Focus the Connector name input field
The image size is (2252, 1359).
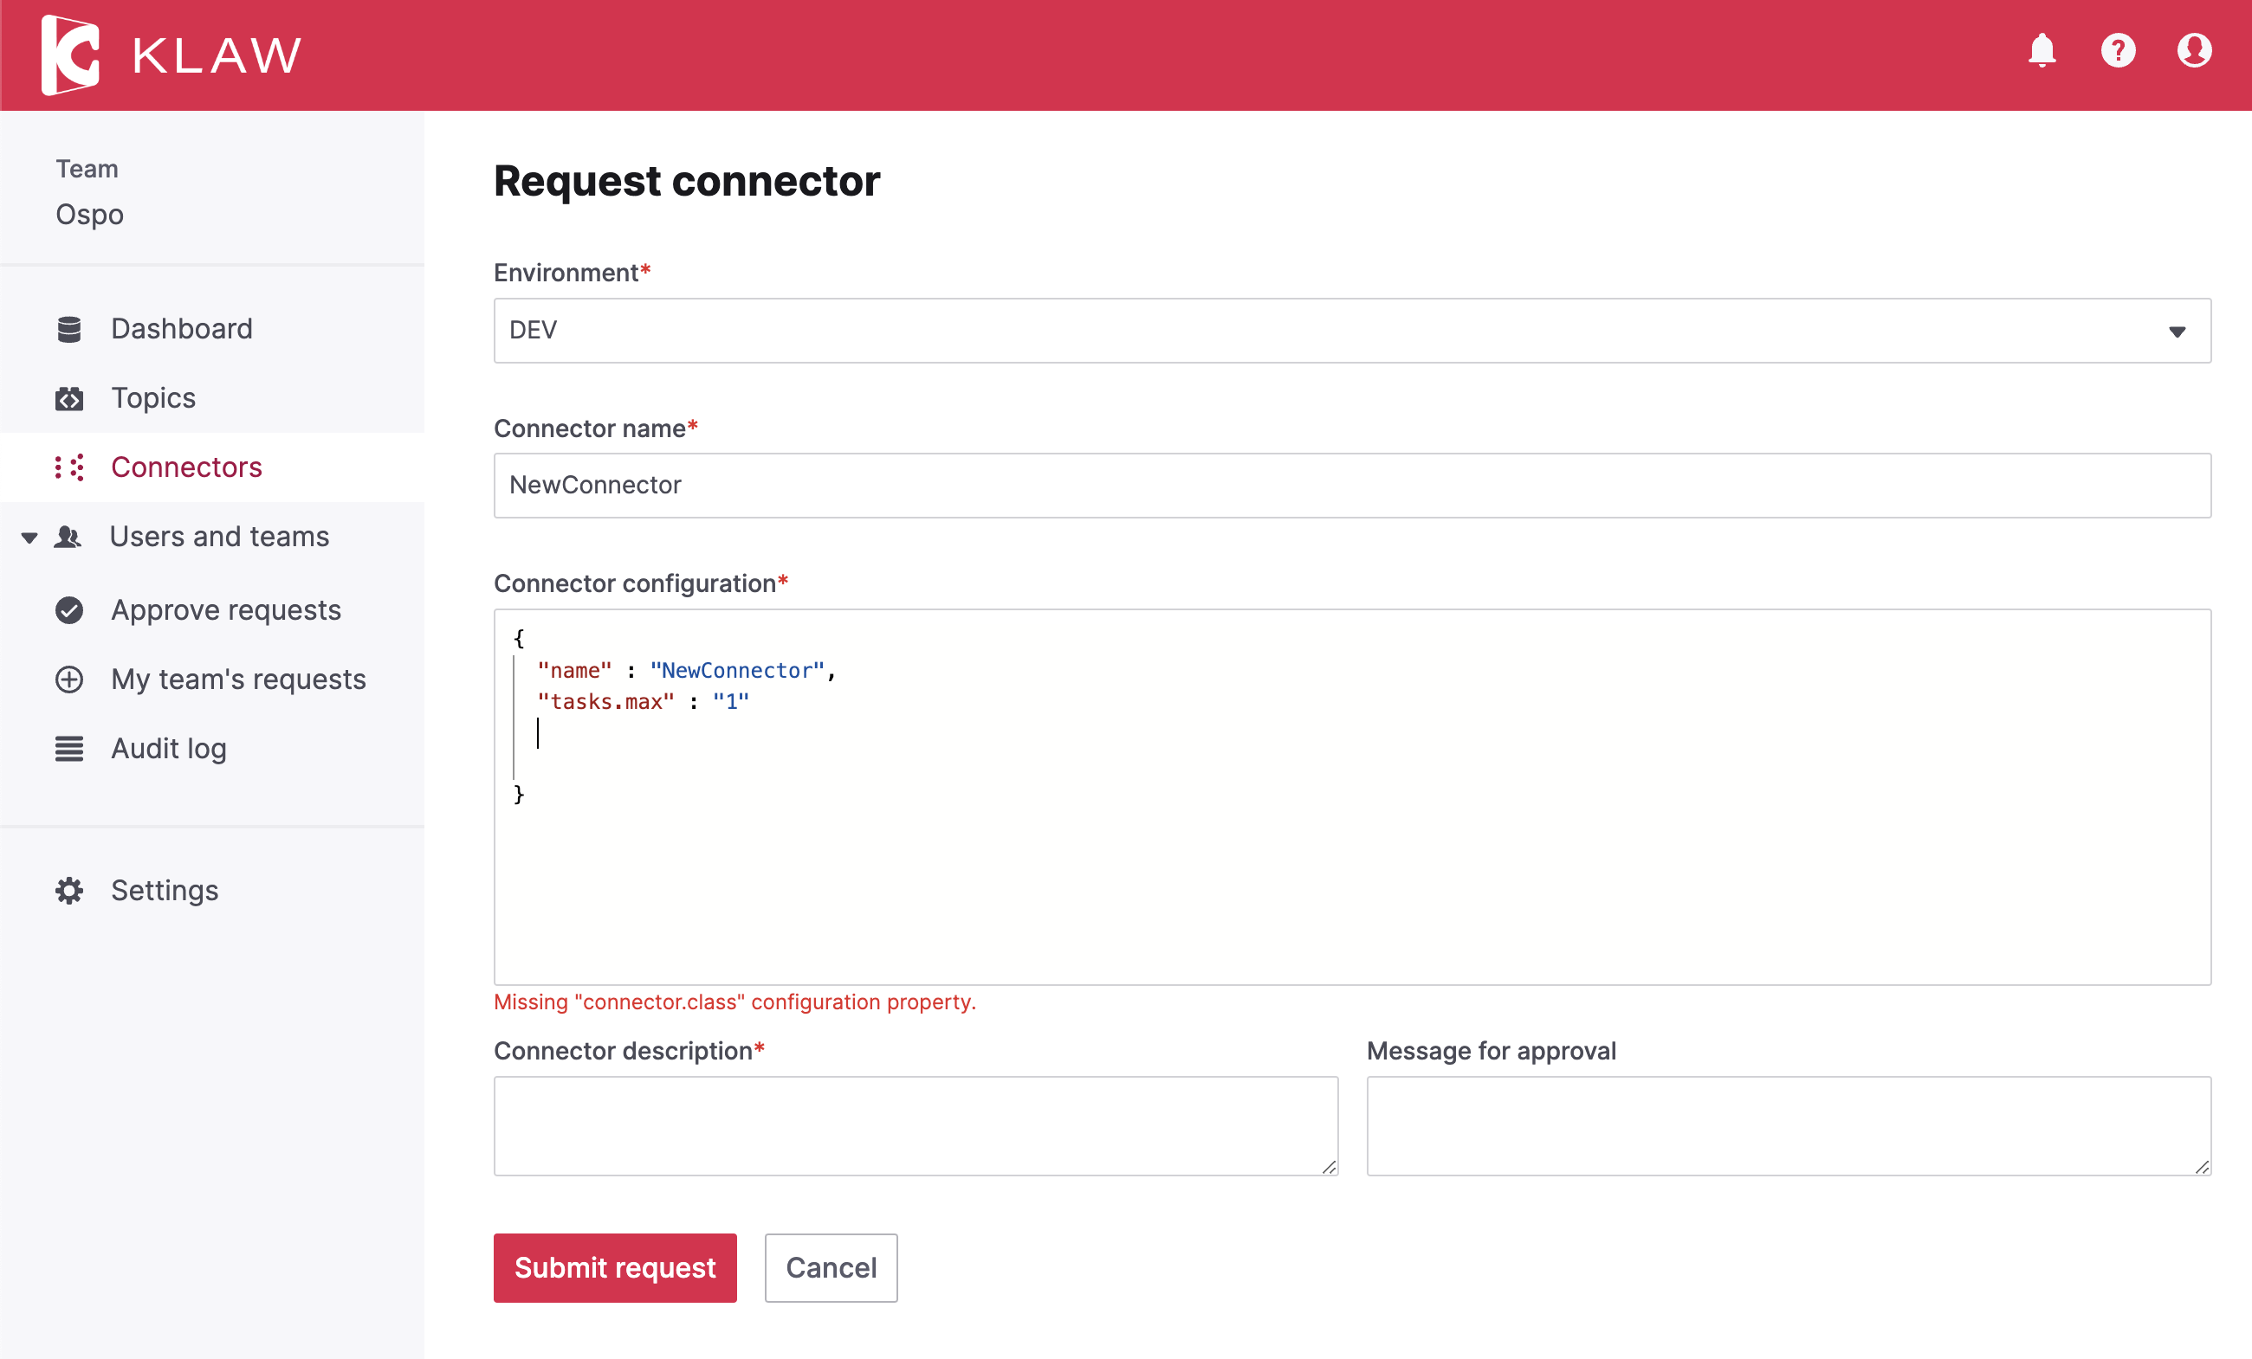(x=1351, y=485)
